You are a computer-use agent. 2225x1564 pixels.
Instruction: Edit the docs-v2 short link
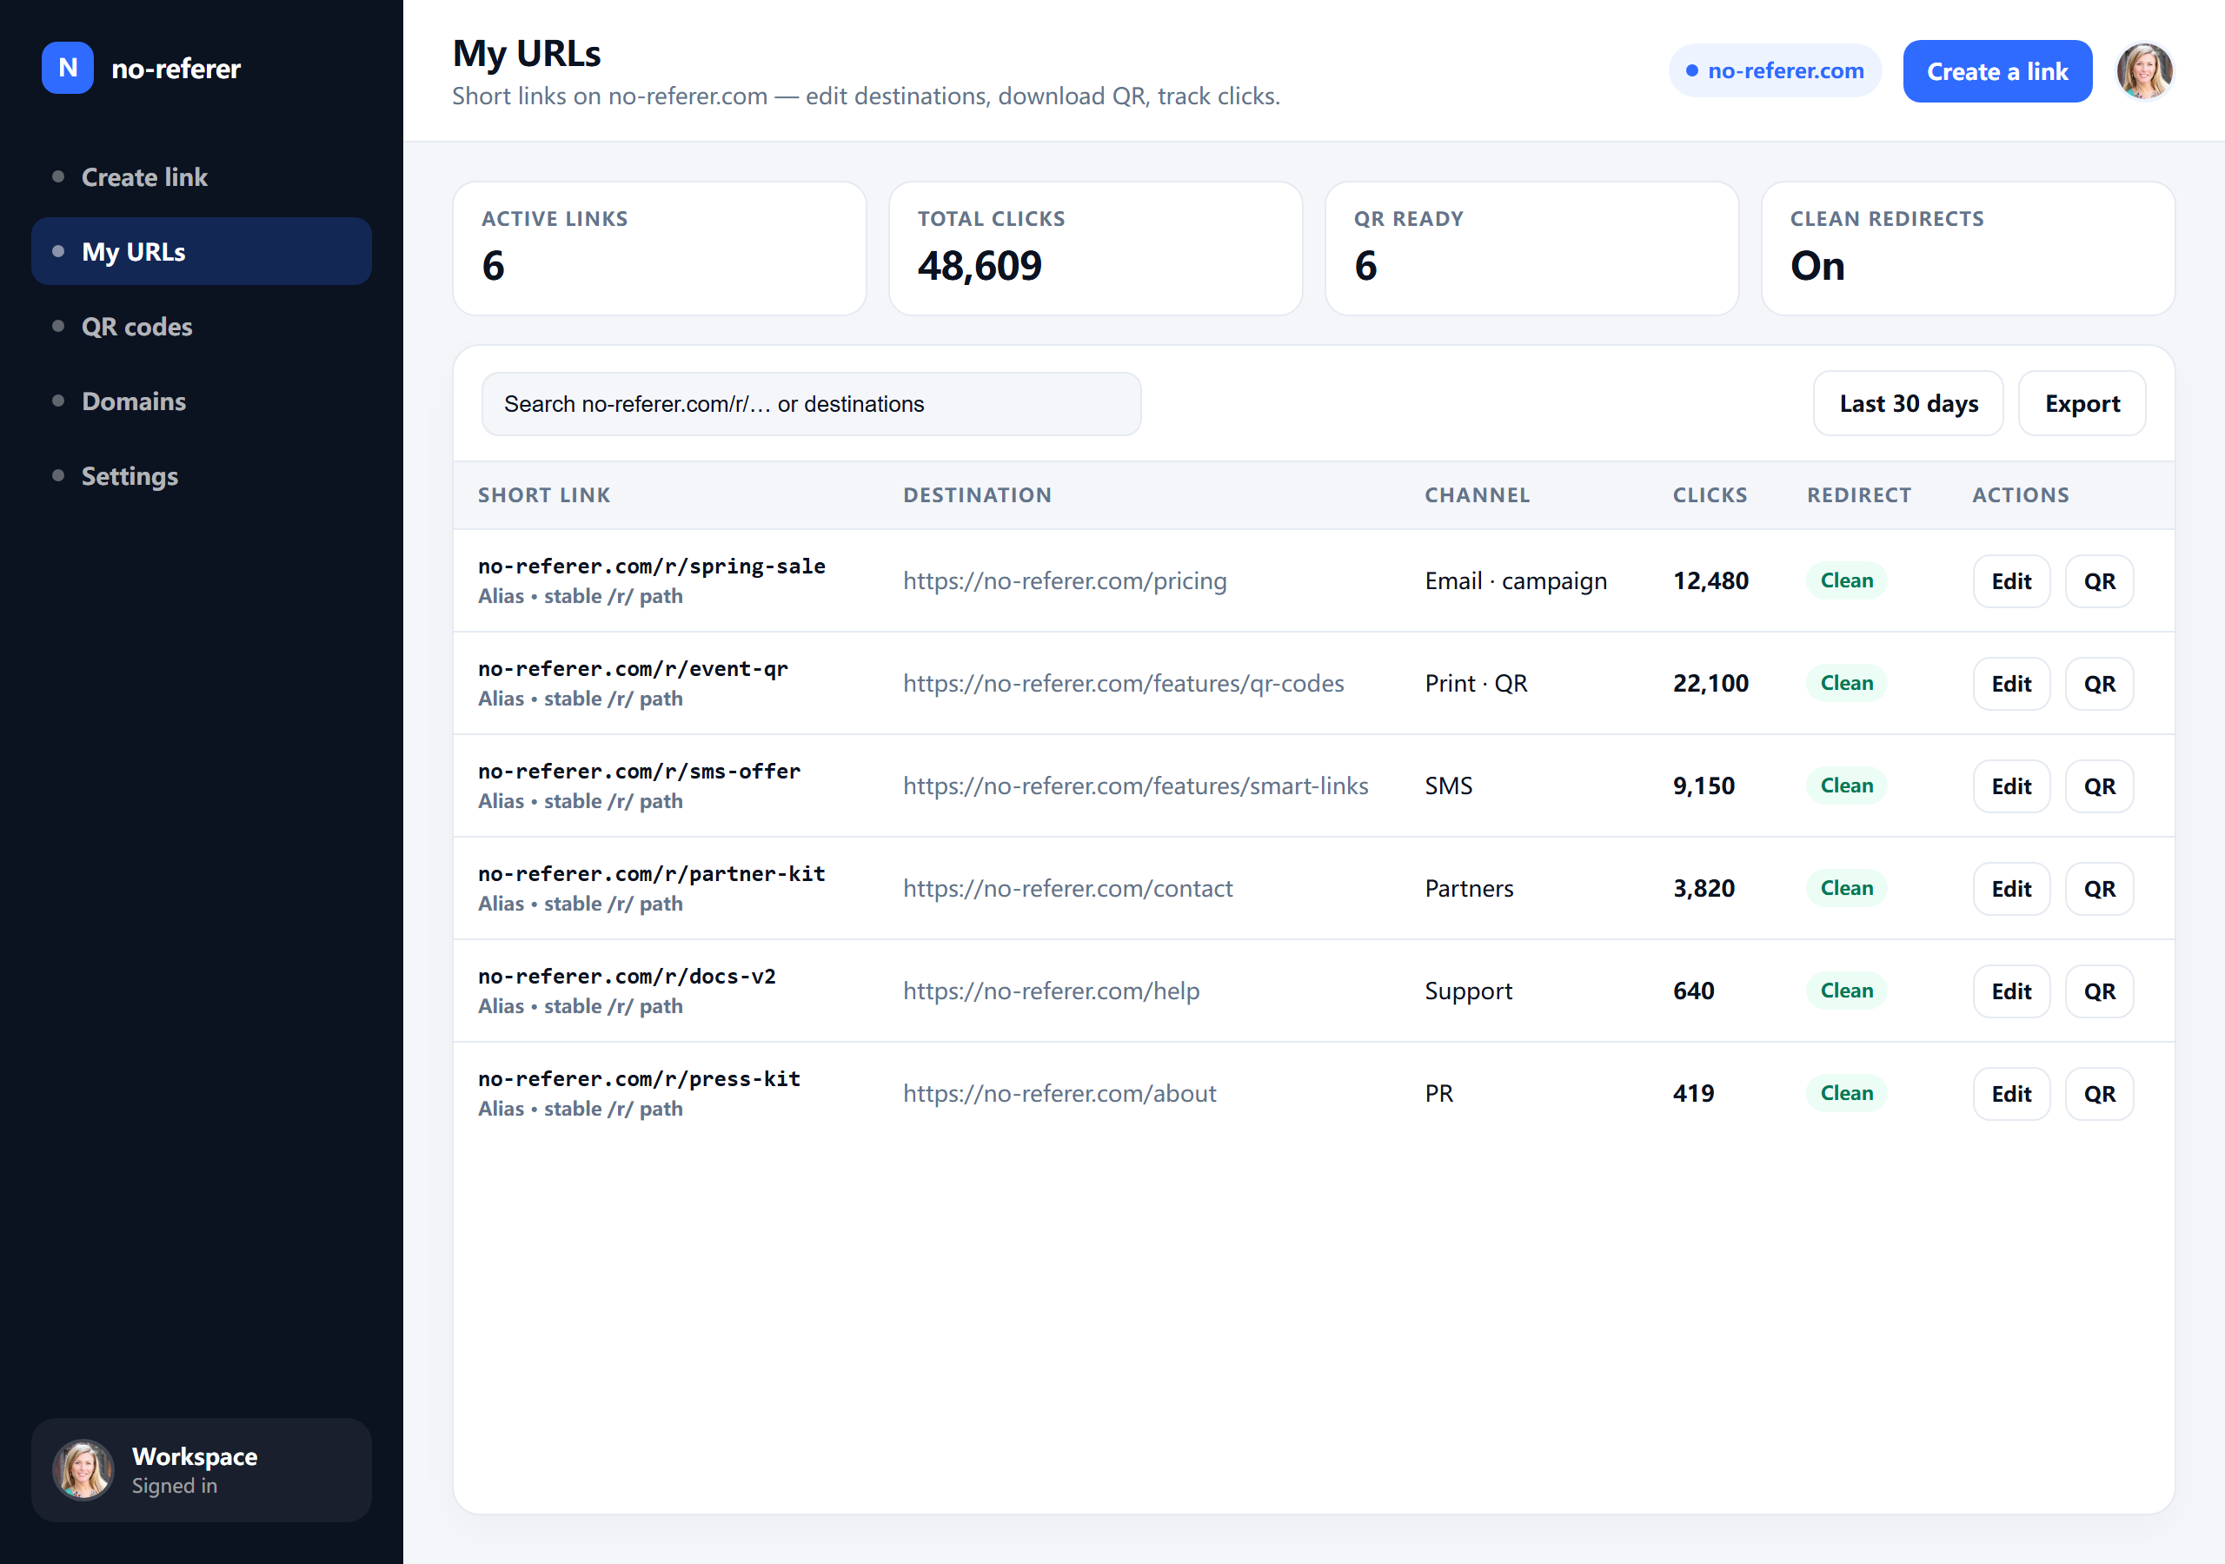coord(2011,991)
